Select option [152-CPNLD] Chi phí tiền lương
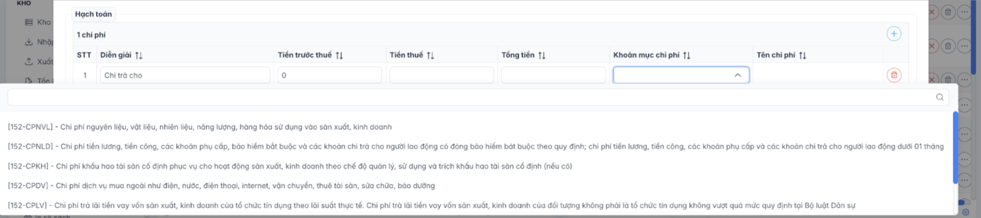The width and height of the screenshot is (981, 218). (476, 146)
